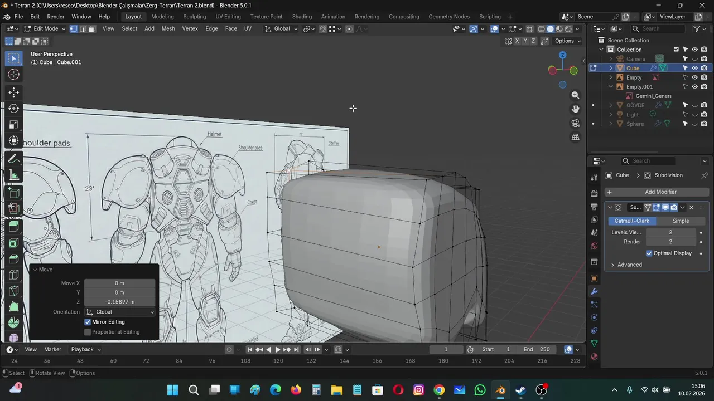
Task: Collapse the Move operator panel
Action: pos(35,270)
